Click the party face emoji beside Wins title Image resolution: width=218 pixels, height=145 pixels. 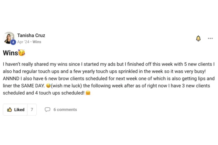(21, 53)
